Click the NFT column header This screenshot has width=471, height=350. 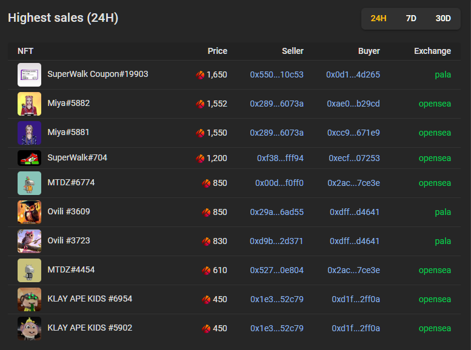point(25,51)
